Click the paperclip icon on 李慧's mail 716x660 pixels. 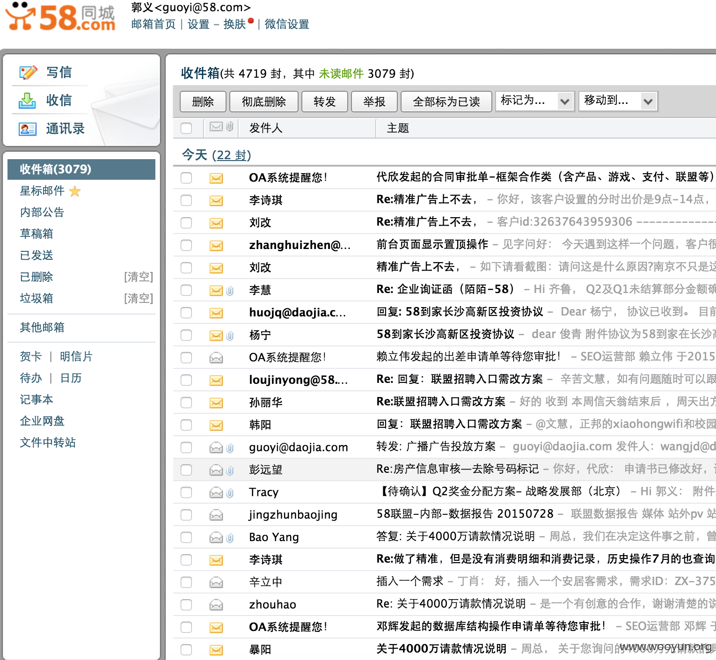click(x=230, y=291)
